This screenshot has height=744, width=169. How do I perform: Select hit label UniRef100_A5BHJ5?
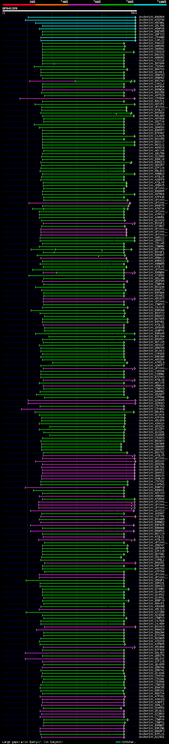point(152,186)
